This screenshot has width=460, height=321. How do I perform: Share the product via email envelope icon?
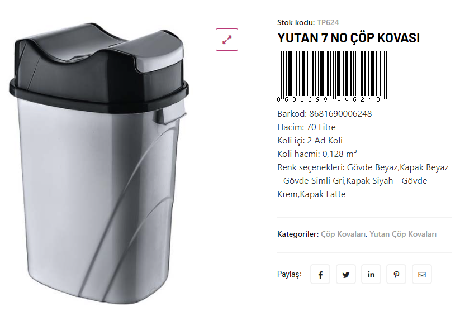coord(422,275)
